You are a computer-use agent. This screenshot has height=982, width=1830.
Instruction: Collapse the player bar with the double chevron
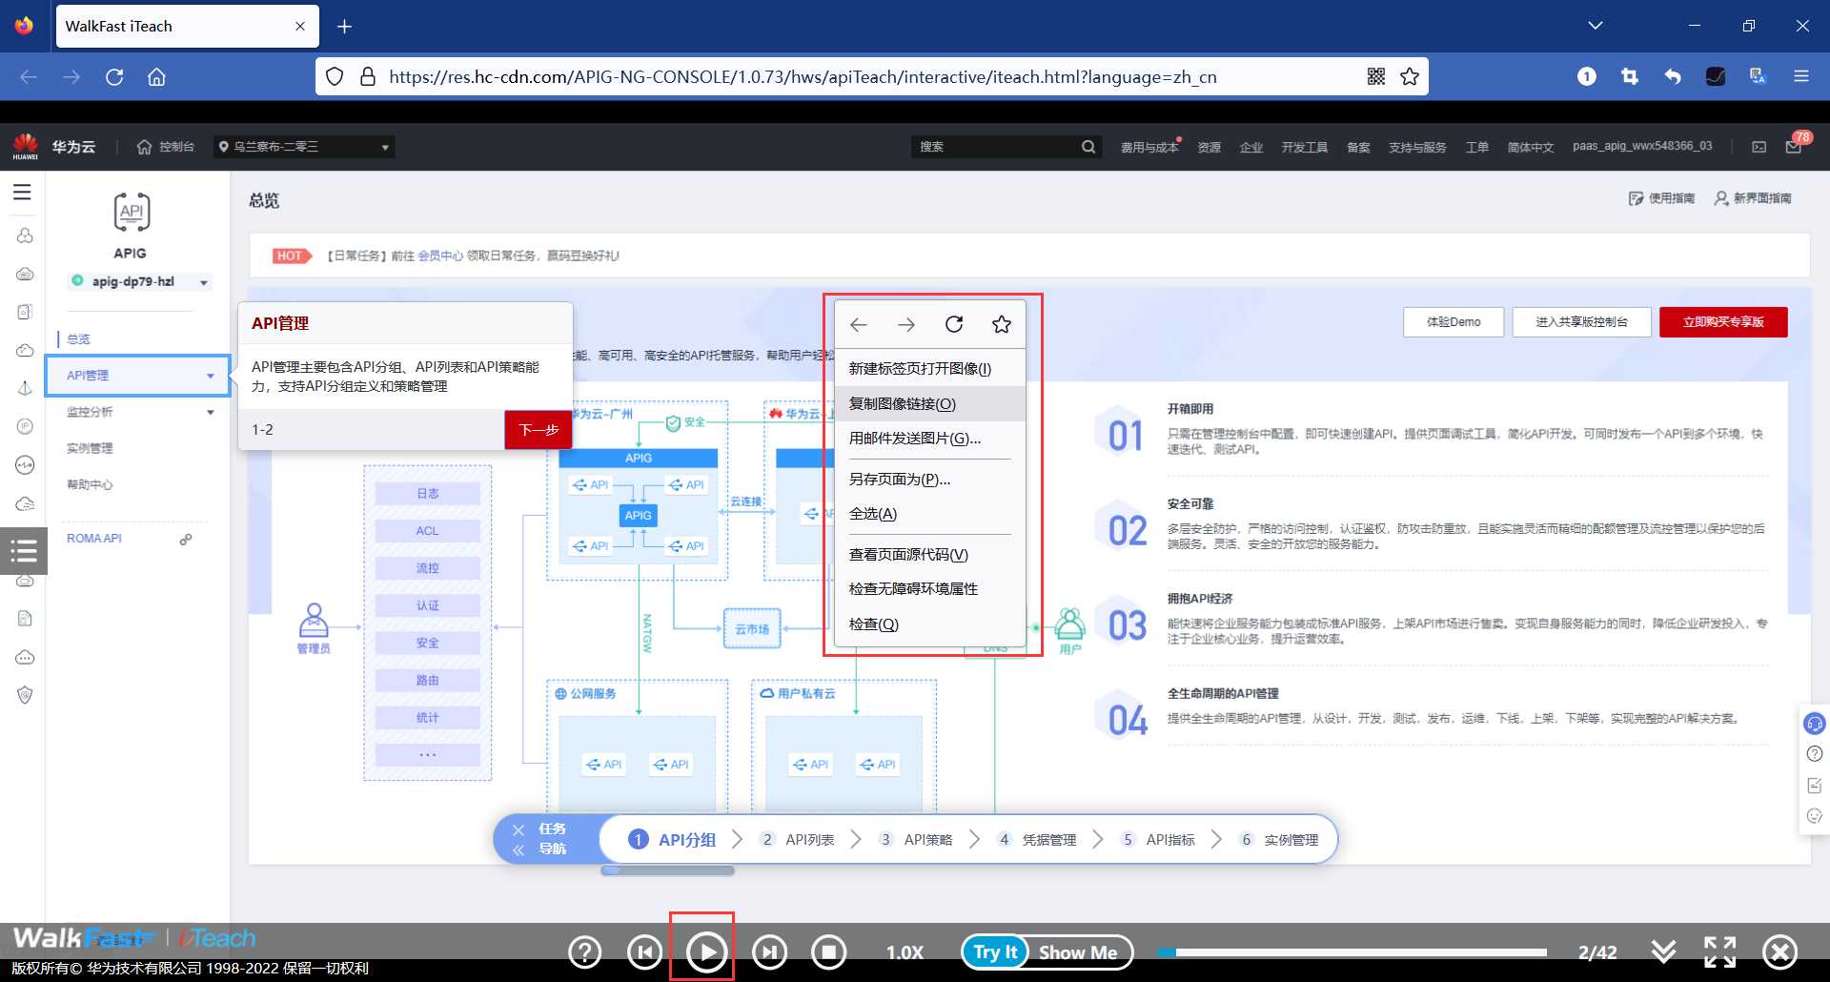pyautogui.click(x=1664, y=951)
